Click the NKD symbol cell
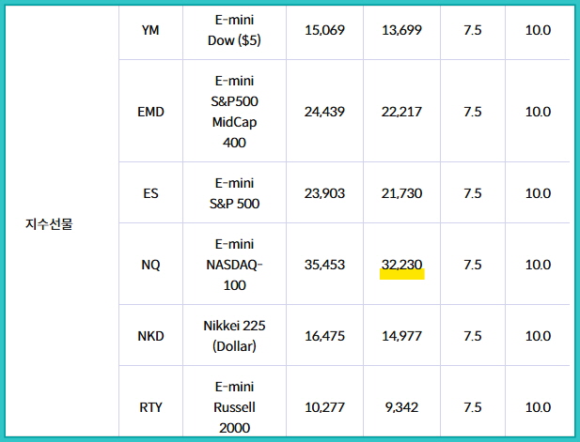This screenshot has width=580, height=442. (x=150, y=336)
